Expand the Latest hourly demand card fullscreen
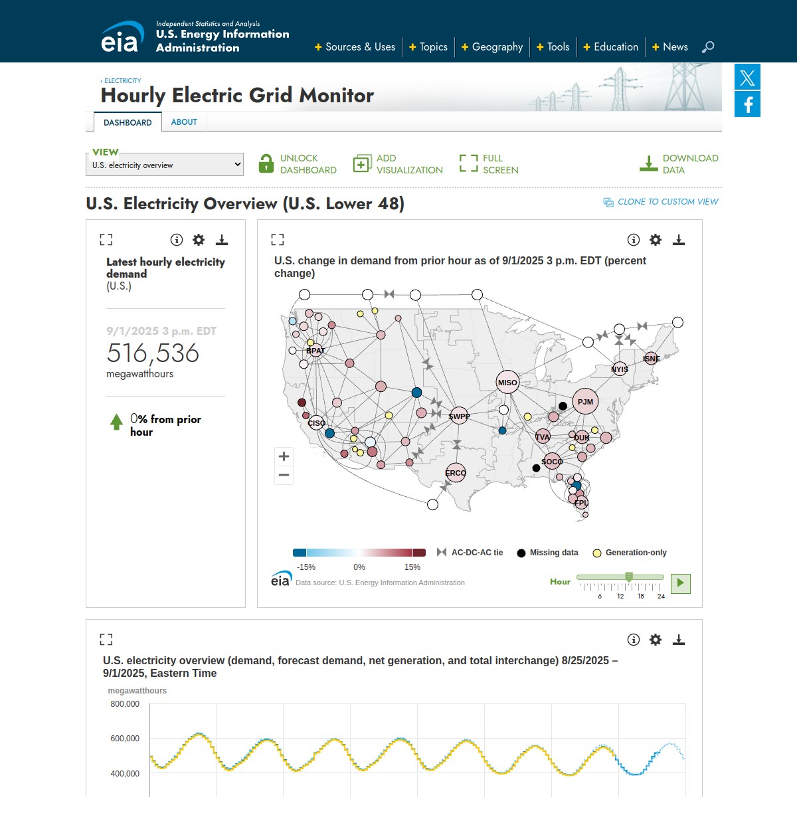Screen dimensions: 797x821 106,240
